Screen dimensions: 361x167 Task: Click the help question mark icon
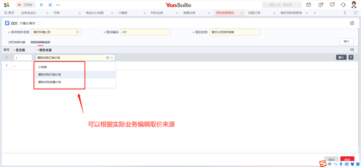(321, 5)
